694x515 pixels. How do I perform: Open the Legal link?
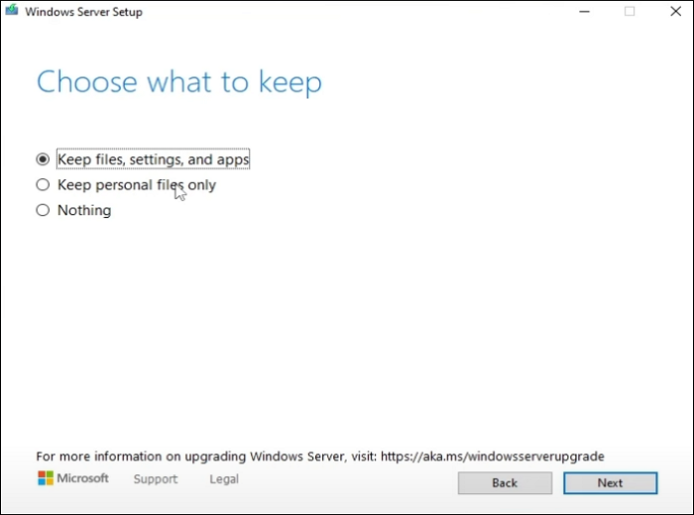[224, 479]
